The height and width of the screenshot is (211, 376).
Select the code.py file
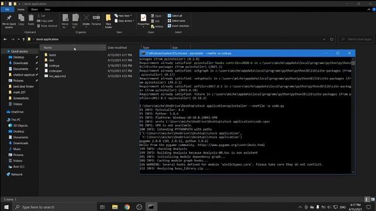click(x=54, y=66)
